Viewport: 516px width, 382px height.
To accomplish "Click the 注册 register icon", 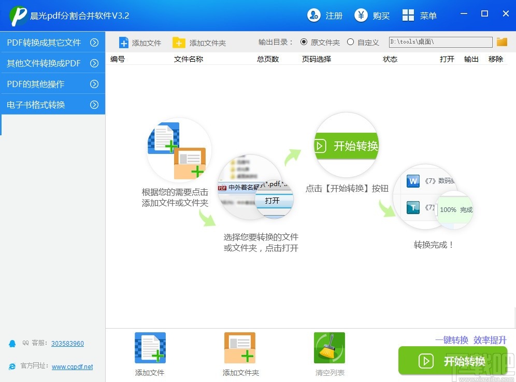I will tap(314, 16).
